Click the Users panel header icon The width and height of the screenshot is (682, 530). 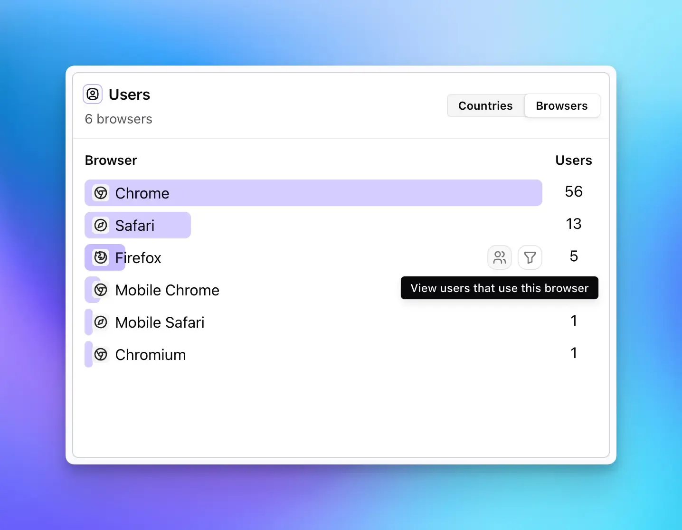click(x=92, y=94)
